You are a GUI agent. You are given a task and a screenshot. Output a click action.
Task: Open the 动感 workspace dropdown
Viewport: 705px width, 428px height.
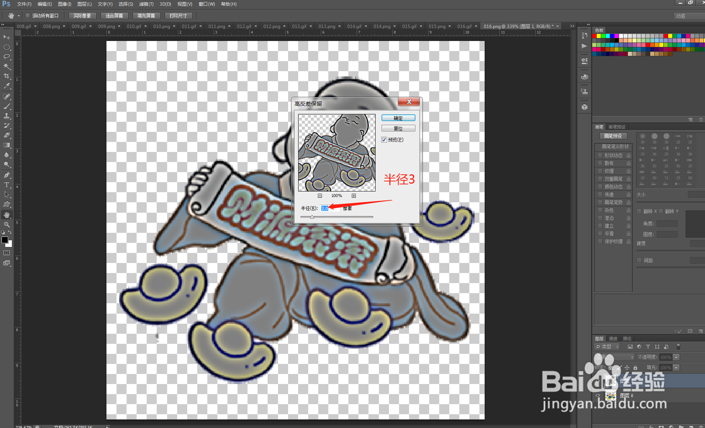tap(689, 16)
